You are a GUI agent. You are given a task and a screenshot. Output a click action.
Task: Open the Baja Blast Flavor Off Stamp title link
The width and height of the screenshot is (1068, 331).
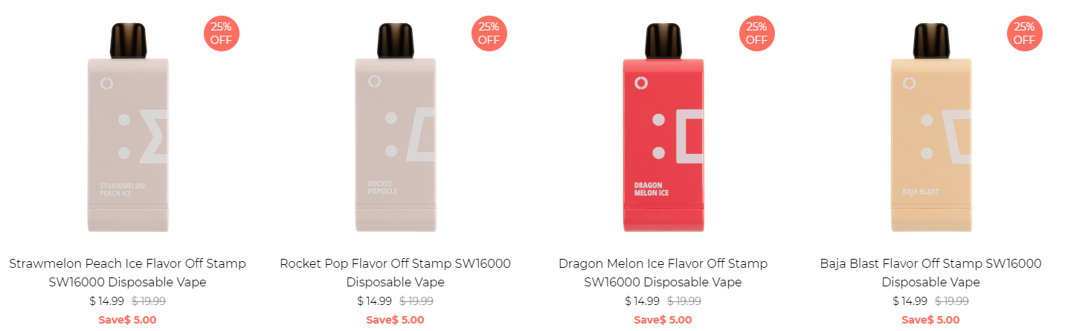(930, 273)
